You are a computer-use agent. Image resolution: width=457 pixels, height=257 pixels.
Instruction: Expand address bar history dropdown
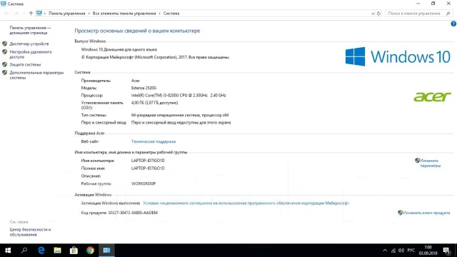(373, 14)
